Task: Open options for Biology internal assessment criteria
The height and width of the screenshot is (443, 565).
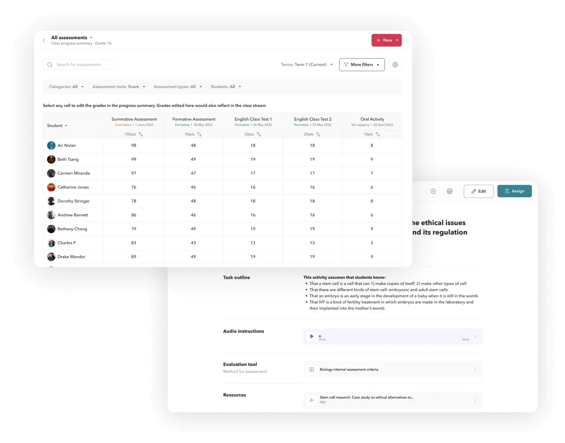Action: pyautogui.click(x=475, y=369)
